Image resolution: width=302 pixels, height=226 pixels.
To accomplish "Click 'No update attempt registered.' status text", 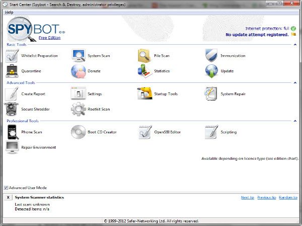I will coord(257,35).
